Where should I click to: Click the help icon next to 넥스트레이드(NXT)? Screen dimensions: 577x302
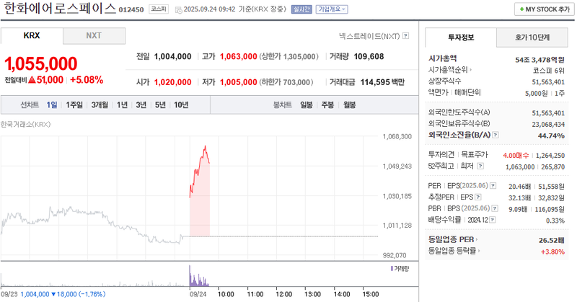[x=405, y=36]
